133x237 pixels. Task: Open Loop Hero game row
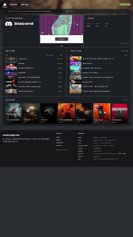pos(34,59)
